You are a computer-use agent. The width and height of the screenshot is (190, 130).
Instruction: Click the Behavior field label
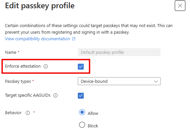click(x=13, y=113)
